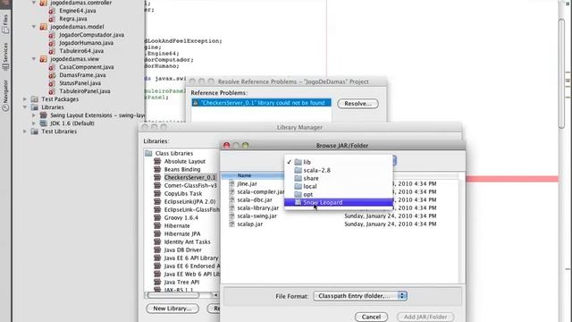Select CopyLibs Task library
Screen dimensions: 572x322
182,193
